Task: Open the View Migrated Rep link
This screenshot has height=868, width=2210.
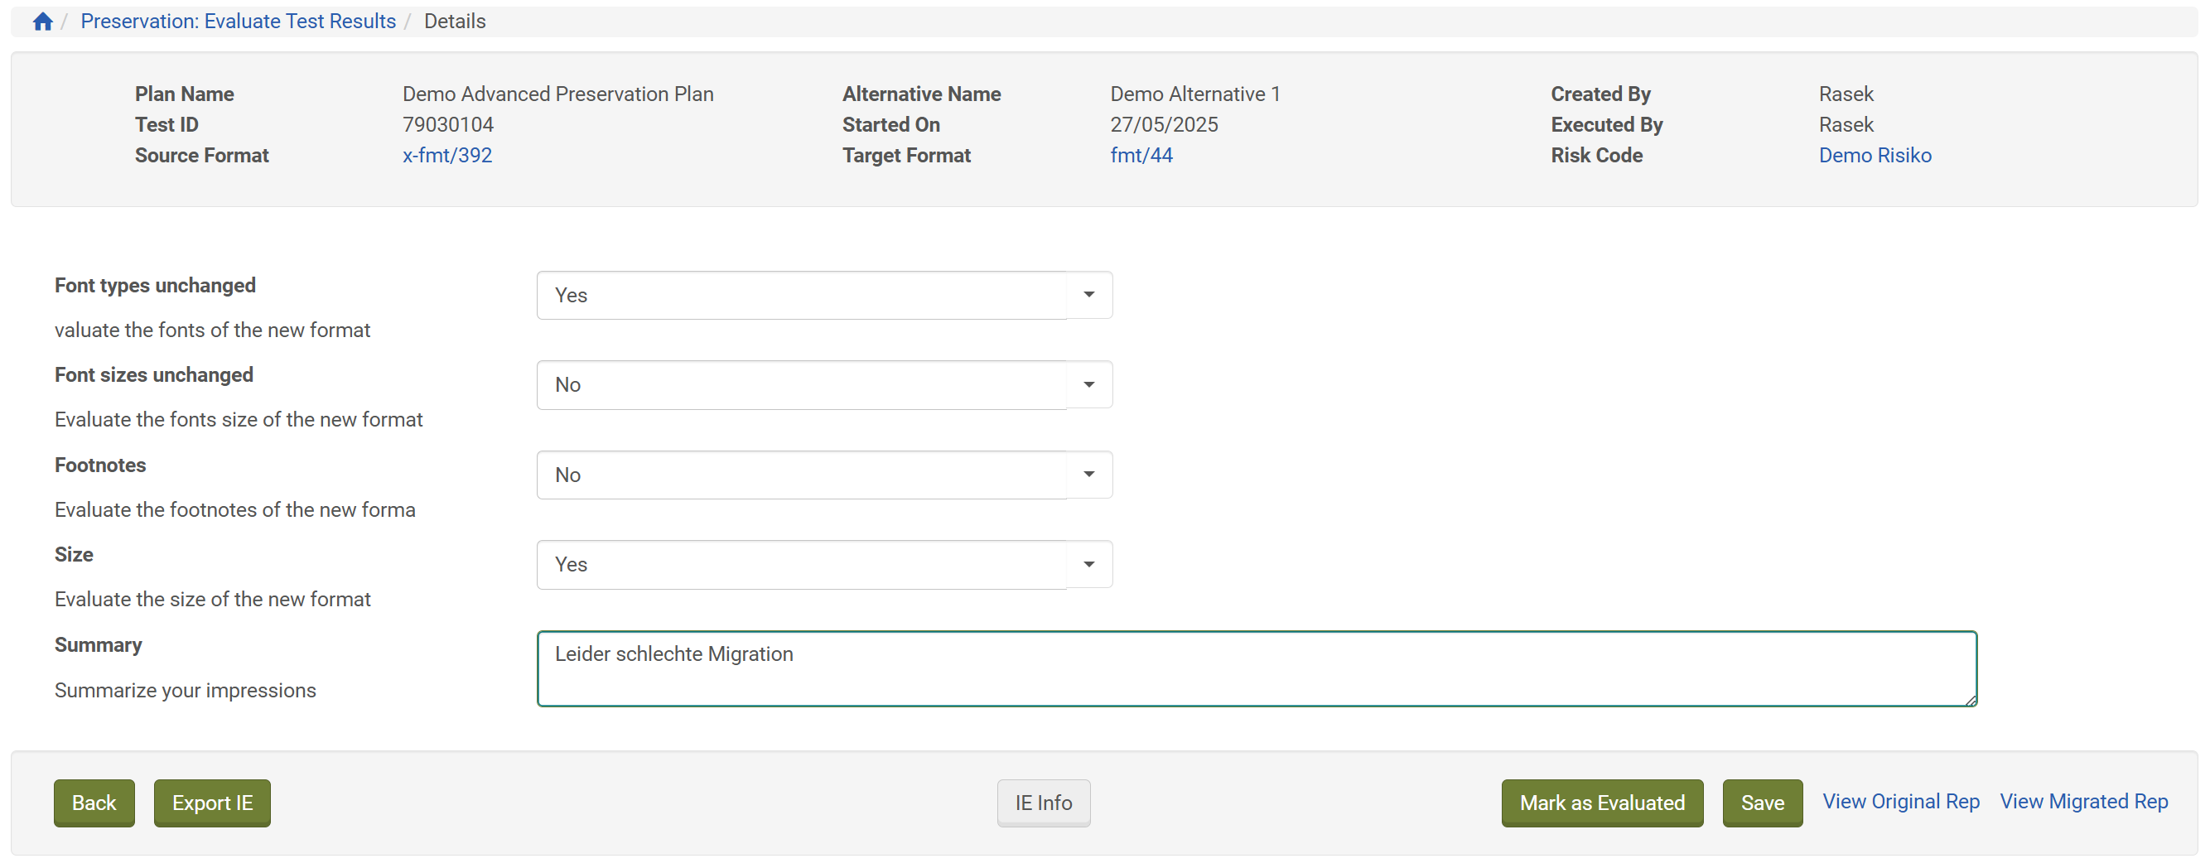Action: pyautogui.click(x=2083, y=801)
